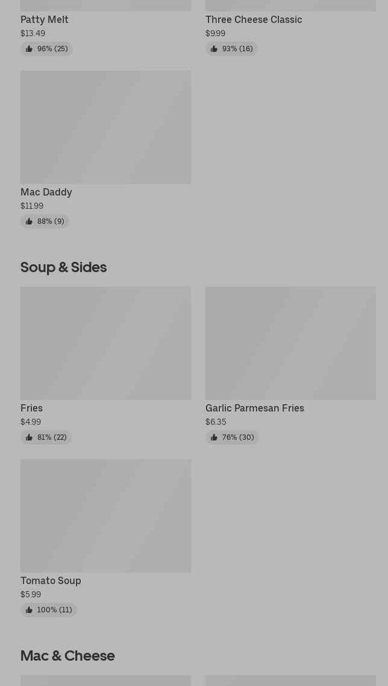Click the Fries food photo

point(105,343)
